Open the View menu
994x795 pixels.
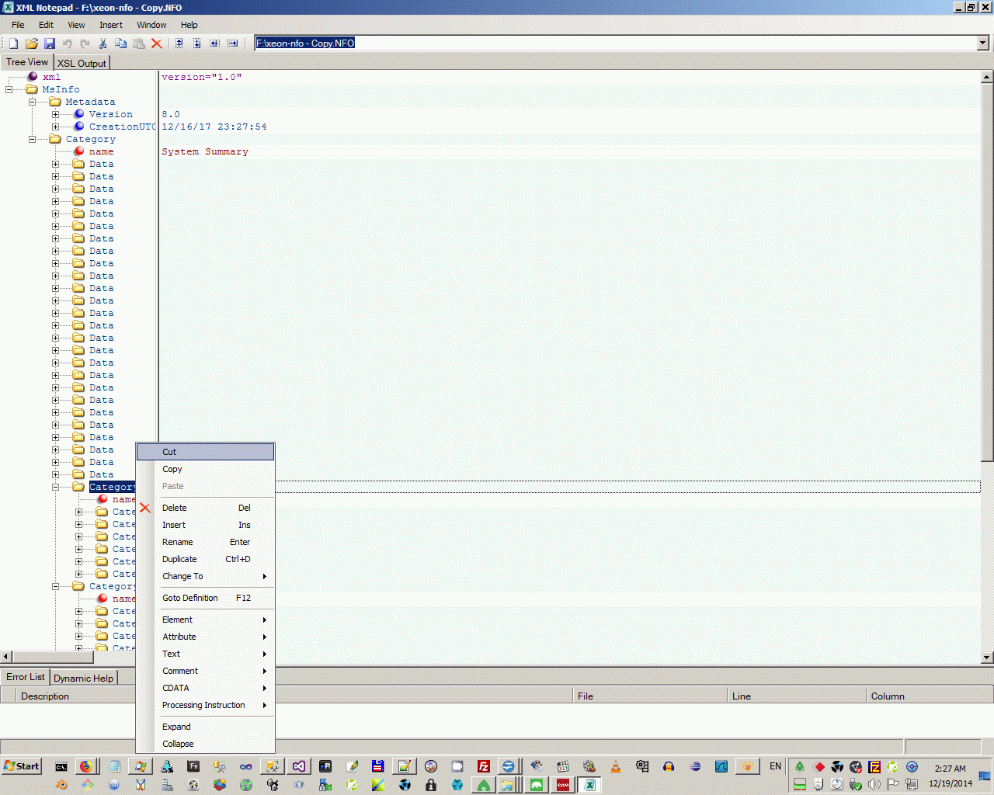tap(76, 25)
